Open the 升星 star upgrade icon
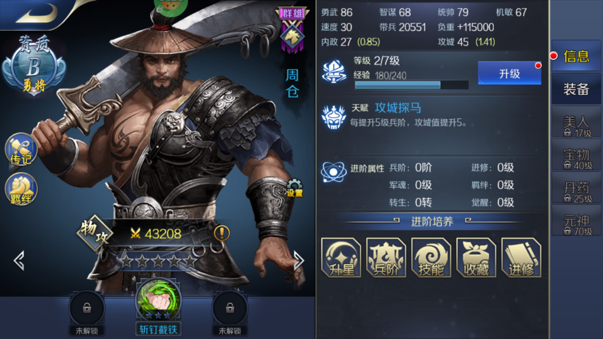The width and height of the screenshot is (603, 339). coord(341,257)
